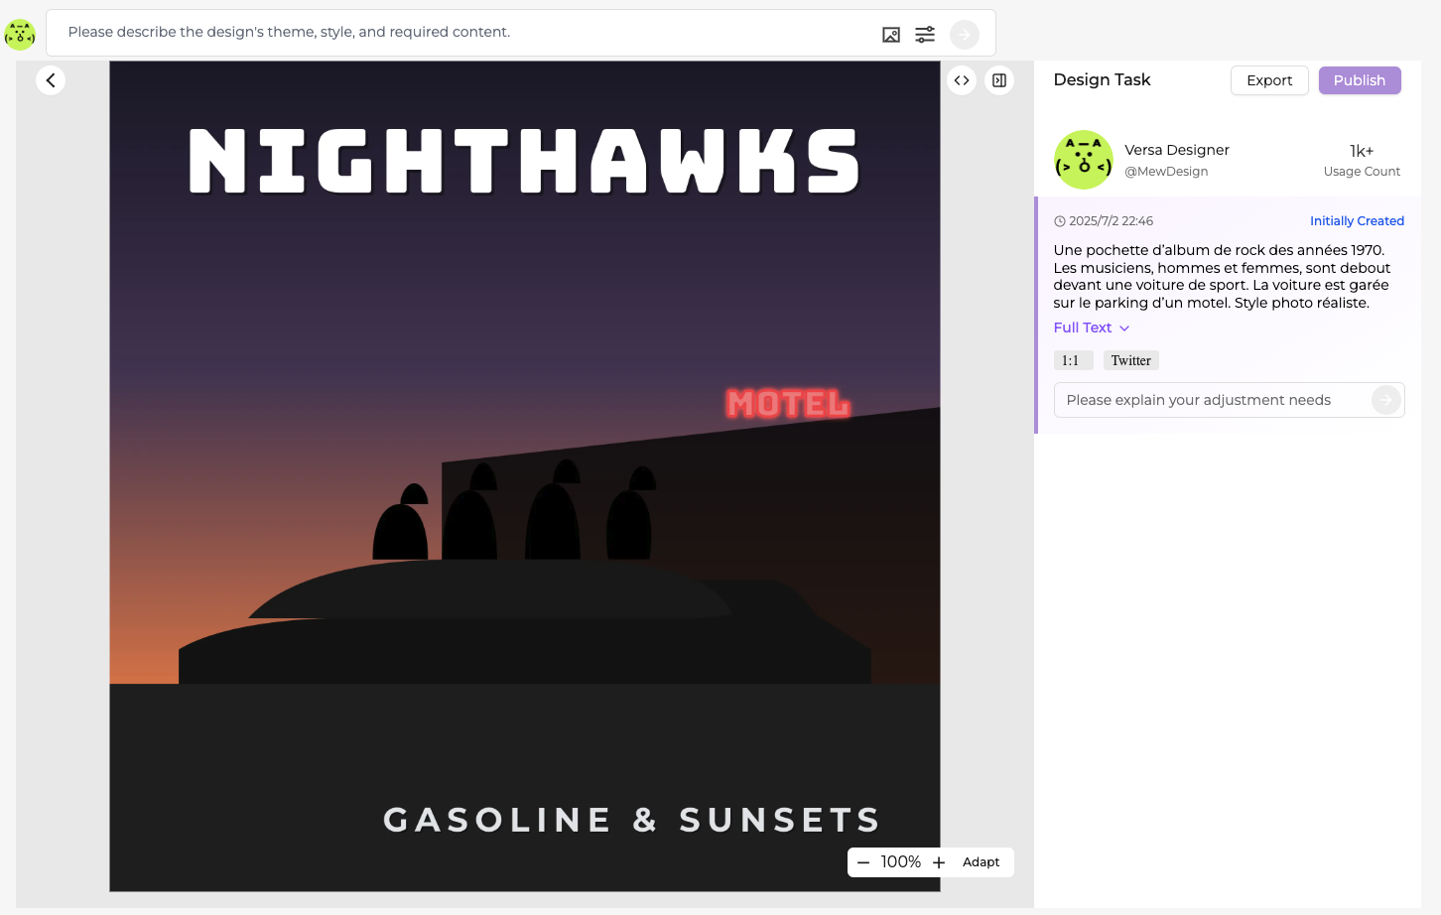
Task: Select the Twitter tag
Action: [1130, 360]
